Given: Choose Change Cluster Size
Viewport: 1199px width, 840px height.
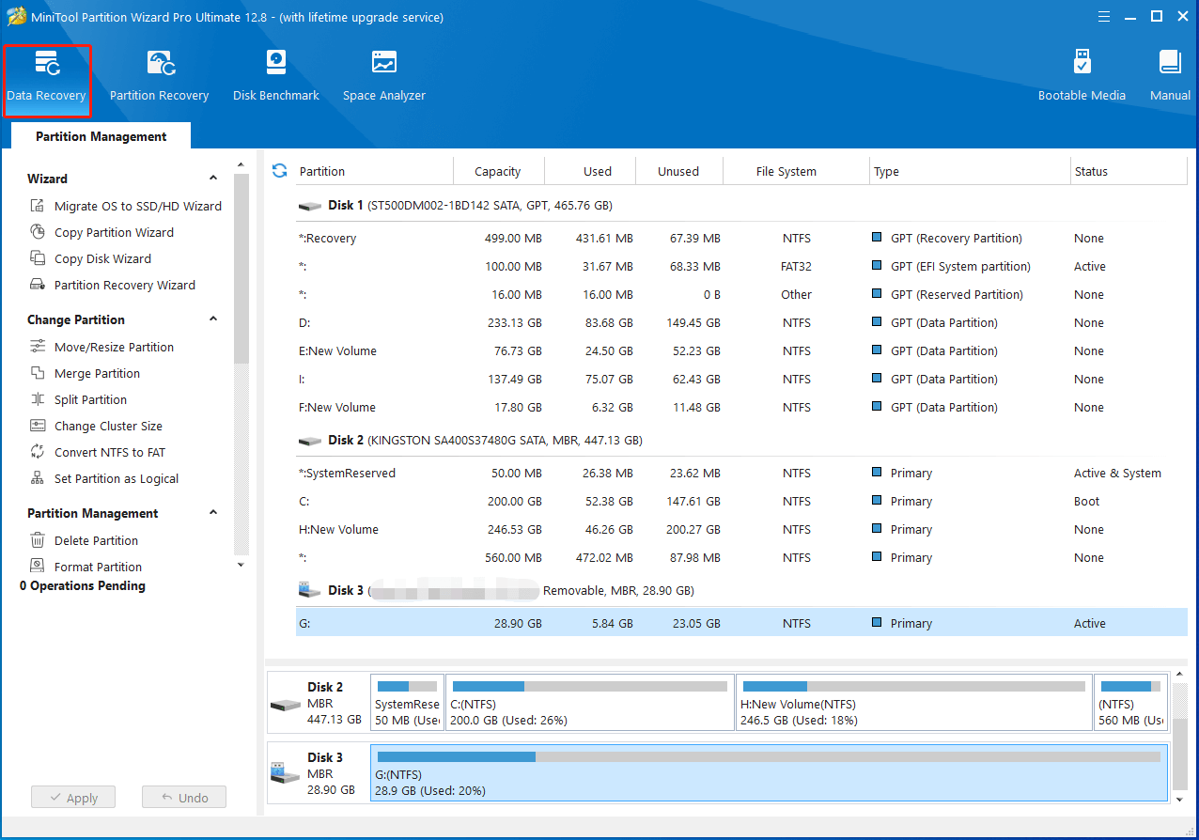Looking at the screenshot, I should pyautogui.click(x=97, y=426).
